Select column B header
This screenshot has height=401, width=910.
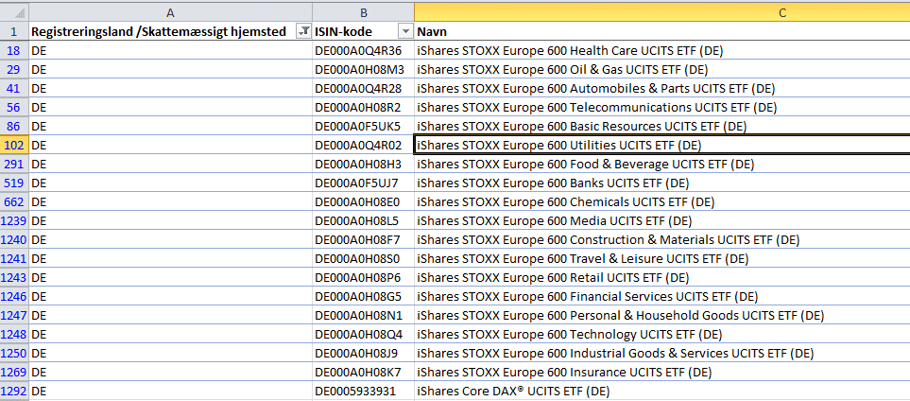pos(363,11)
